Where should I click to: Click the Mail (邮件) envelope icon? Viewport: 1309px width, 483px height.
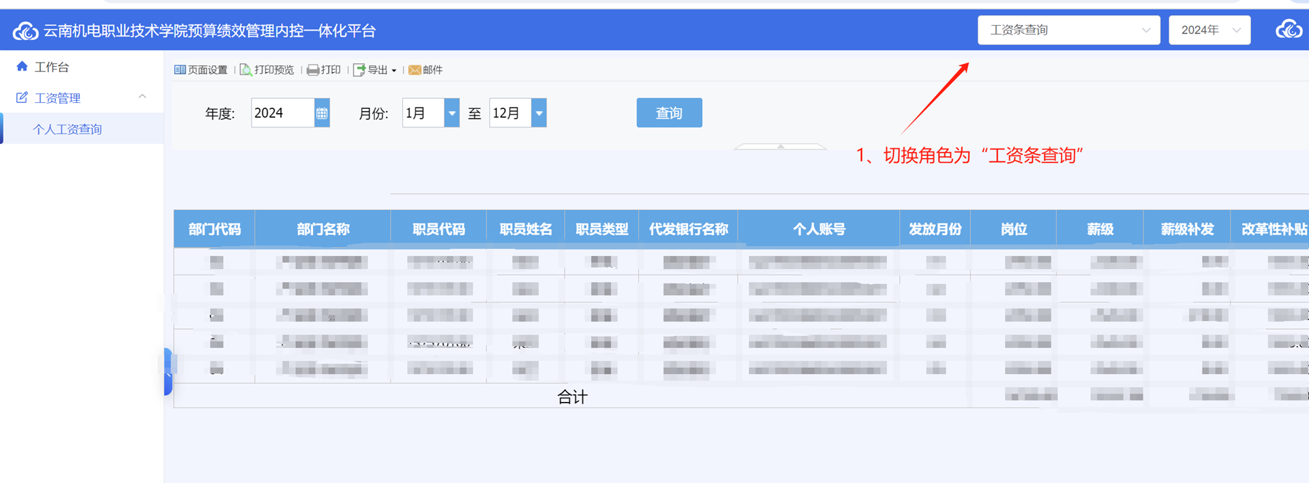tap(415, 70)
